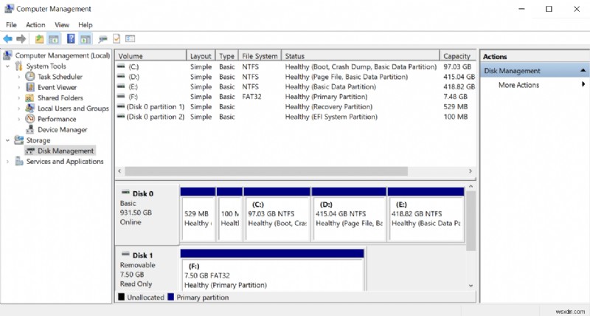Click the Back arrow toolbar icon
Viewport: 590px width, 316px height.
(x=7, y=38)
